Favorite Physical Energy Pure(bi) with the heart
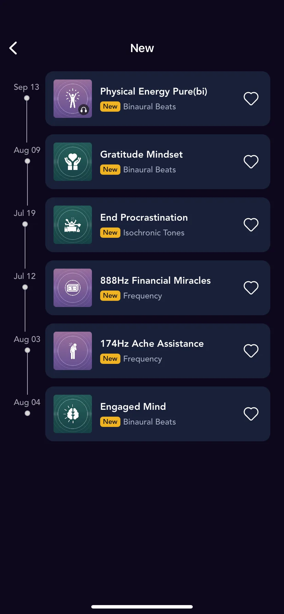This screenshot has height=614, width=284. 251,99
